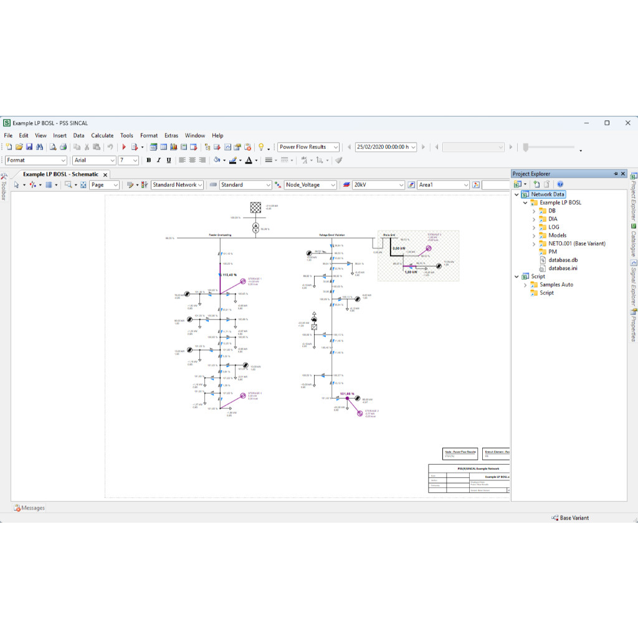638x638 pixels.
Task: Save the network with the floppy icon
Action: tap(29, 147)
